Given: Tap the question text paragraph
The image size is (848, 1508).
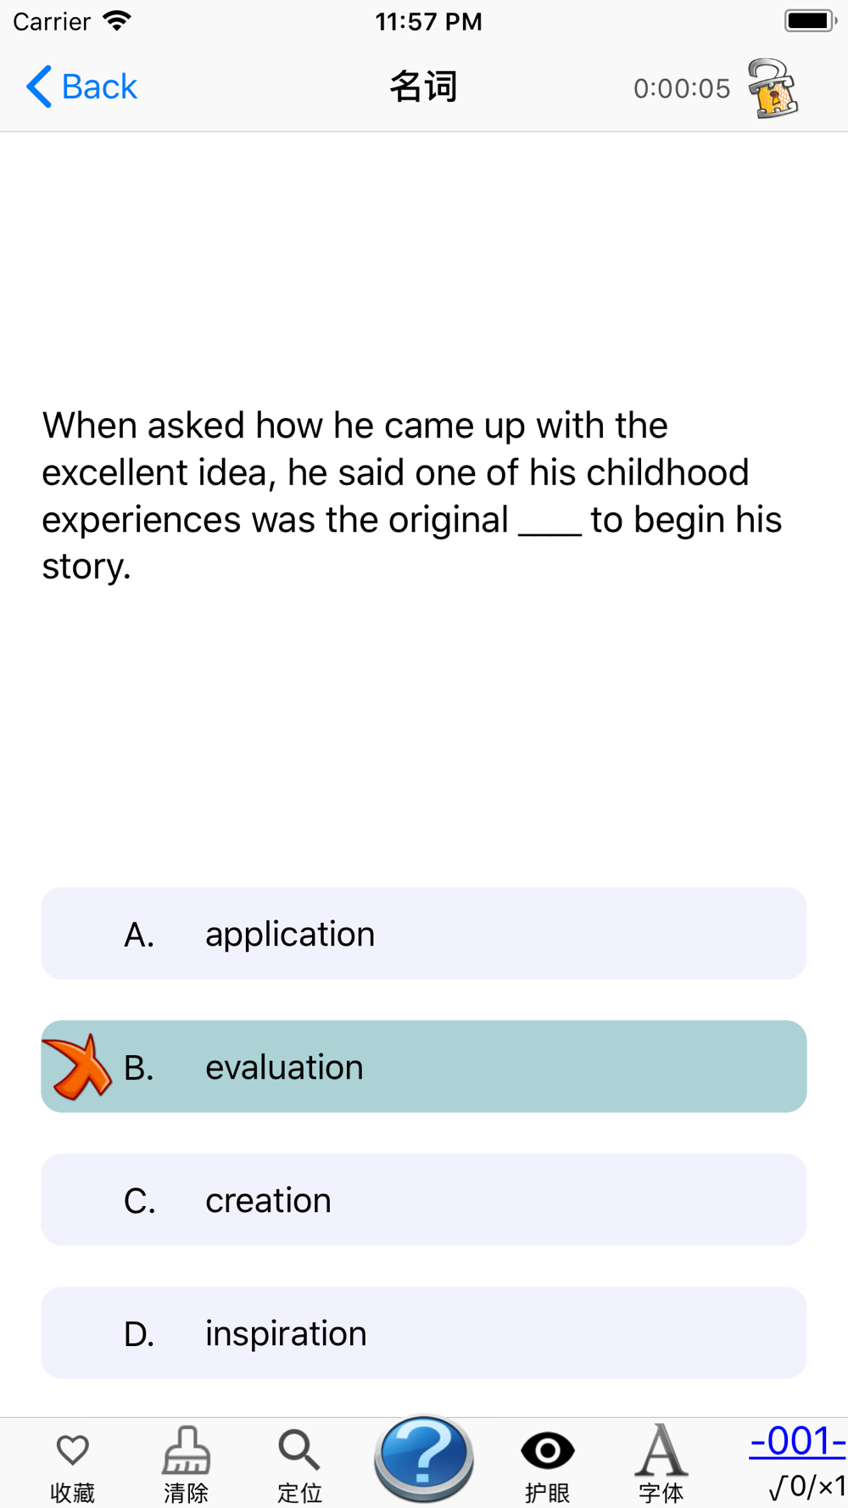Looking at the screenshot, I should [412, 496].
